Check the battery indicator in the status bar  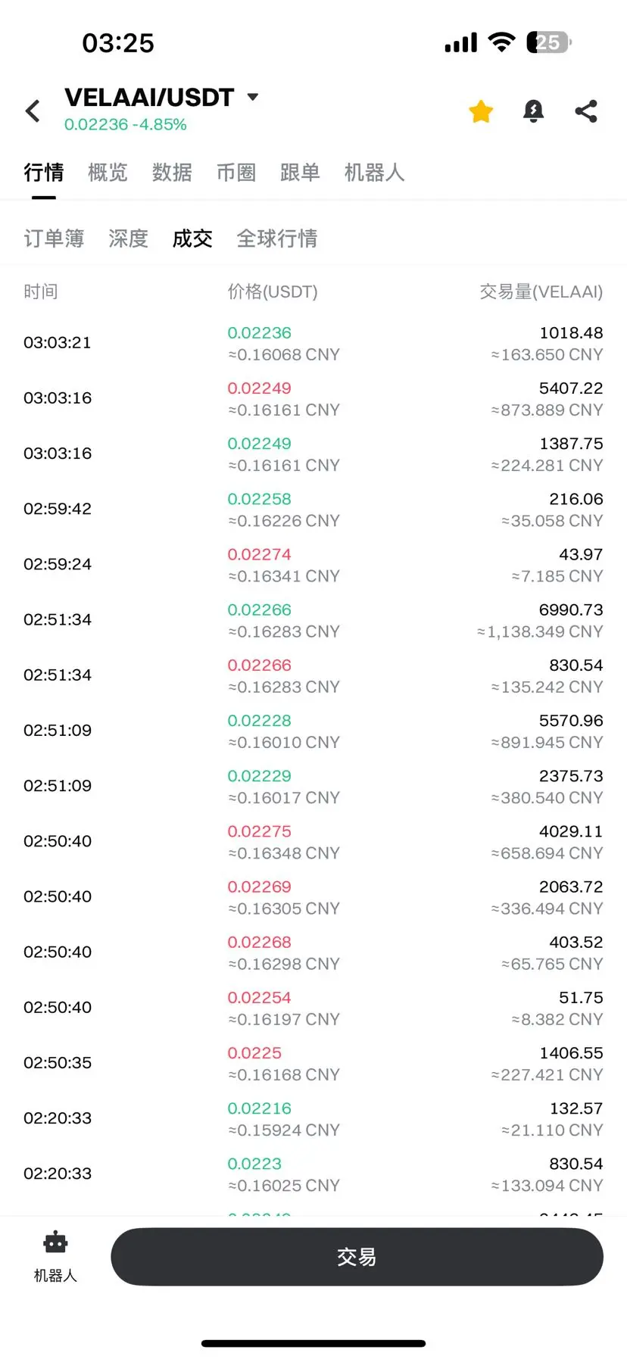pos(549,42)
